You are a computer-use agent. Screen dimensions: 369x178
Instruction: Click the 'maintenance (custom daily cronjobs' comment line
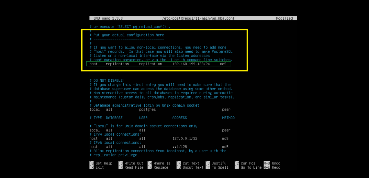click(162, 97)
